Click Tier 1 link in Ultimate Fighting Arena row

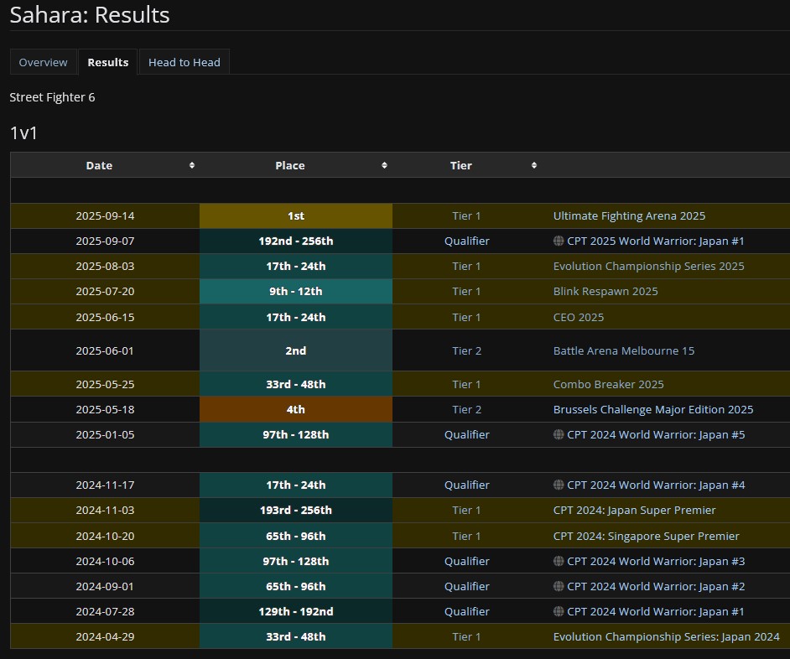(x=466, y=215)
